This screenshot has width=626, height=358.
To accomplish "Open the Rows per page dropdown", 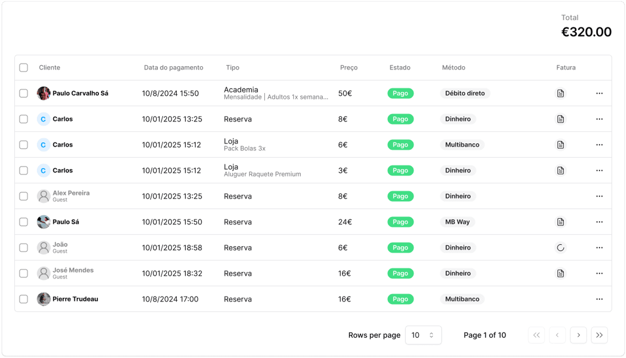I will click(423, 335).
